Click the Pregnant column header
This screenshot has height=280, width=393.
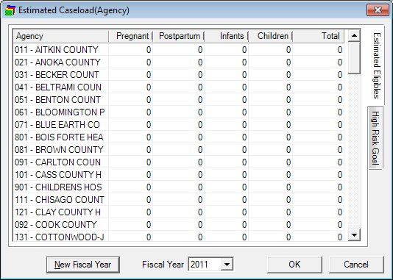[x=130, y=36]
